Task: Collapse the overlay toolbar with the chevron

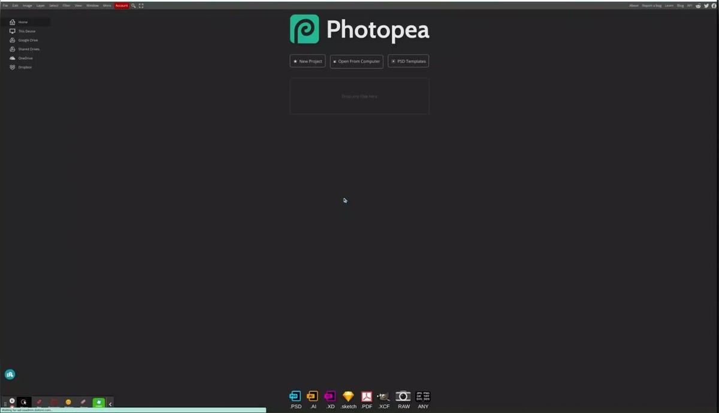Action: pyautogui.click(x=110, y=404)
